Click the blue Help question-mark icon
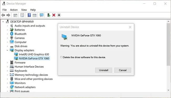 [29, 15]
